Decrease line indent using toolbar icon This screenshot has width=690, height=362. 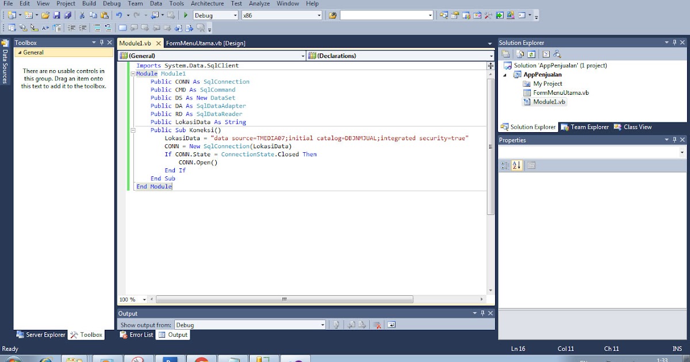point(71,28)
